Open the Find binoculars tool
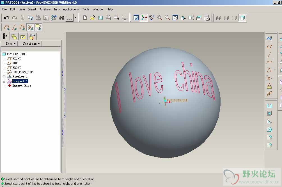 (x=62, y=18)
